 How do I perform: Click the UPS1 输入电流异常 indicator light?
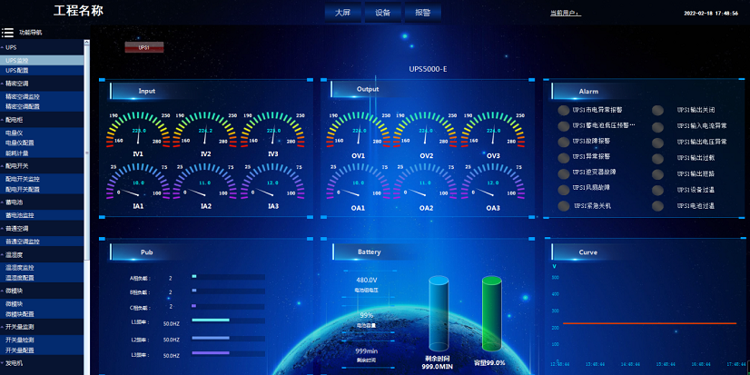658,127
